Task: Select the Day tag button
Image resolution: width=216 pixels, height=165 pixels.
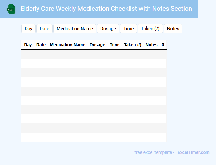Action: 29,29
